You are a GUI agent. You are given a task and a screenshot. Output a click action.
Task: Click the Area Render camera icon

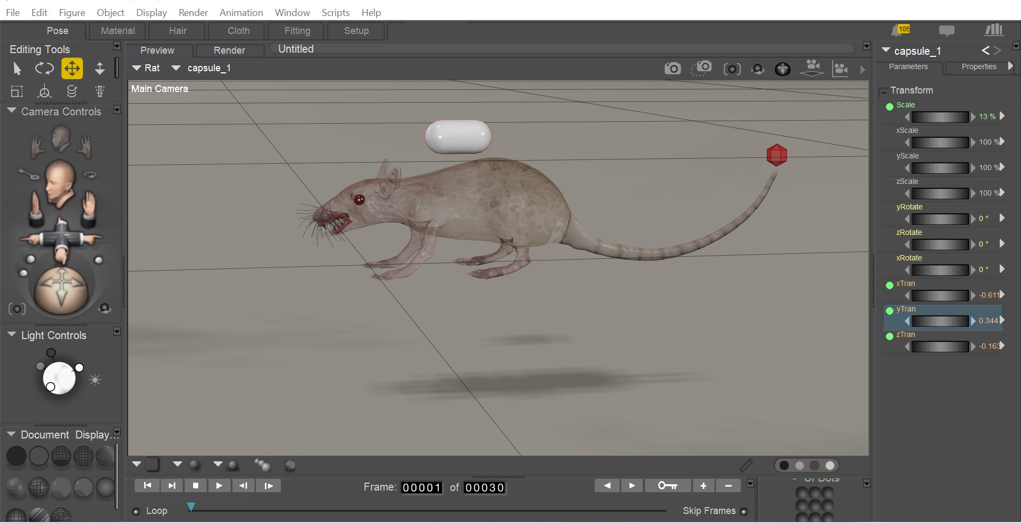point(702,68)
